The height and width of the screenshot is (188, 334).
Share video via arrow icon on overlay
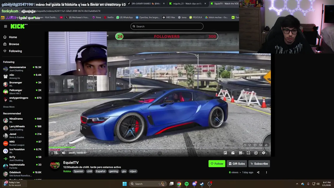[266, 145]
